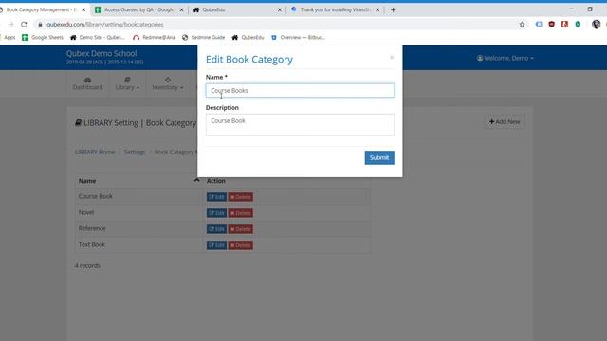This screenshot has width=607, height=341.
Task: Open Redmine Guide bookmark
Action: [x=204, y=38]
